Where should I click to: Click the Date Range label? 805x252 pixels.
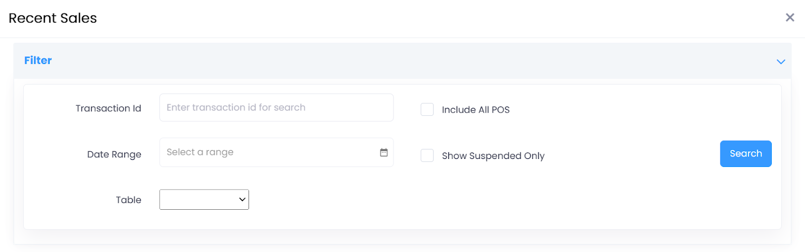[114, 154]
